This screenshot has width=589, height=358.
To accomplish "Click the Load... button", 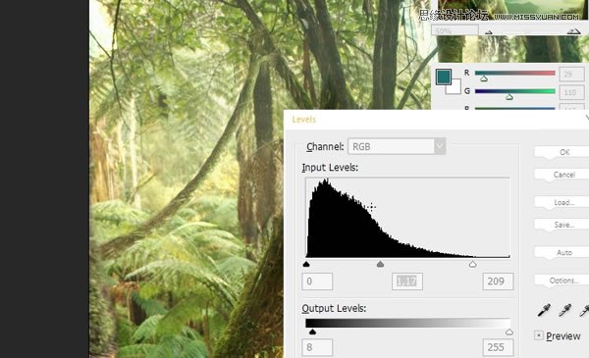I will pyautogui.click(x=562, y=202).
